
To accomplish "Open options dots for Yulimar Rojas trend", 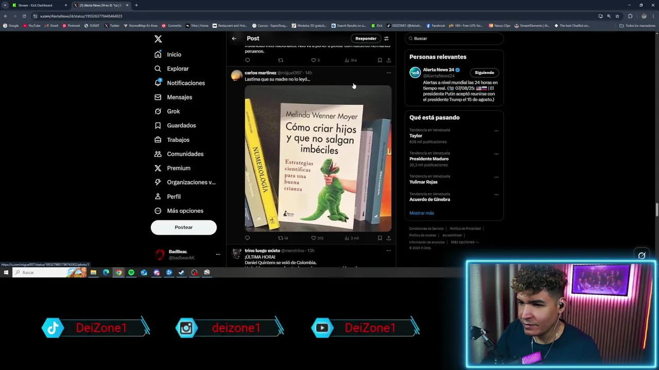I will (496, 177).
